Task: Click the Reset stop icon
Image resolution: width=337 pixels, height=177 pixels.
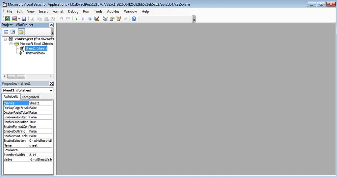Action: tap(90, 19)
